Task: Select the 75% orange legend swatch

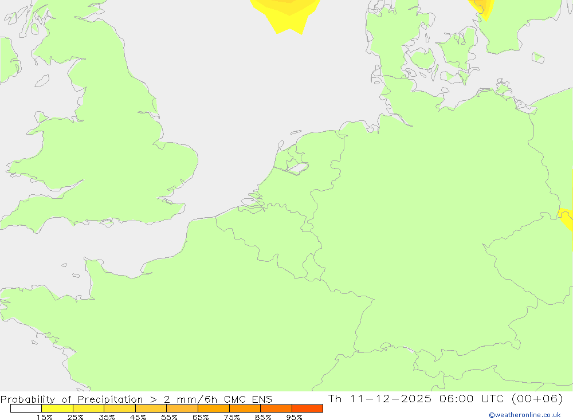Action: [245, 408]
